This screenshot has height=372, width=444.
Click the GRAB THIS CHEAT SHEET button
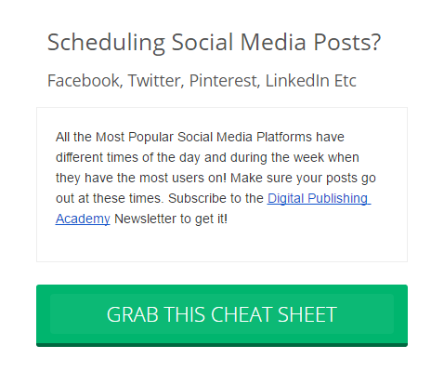tap(222, 315)
